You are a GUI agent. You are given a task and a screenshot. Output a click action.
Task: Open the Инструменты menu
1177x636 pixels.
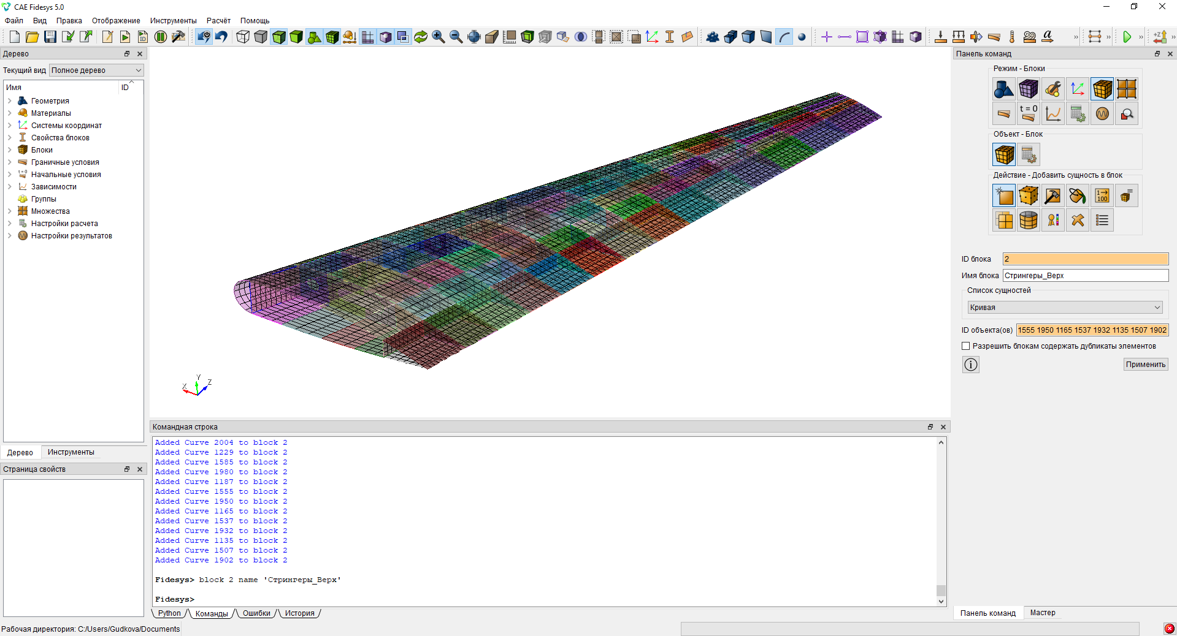pos(174,21)
